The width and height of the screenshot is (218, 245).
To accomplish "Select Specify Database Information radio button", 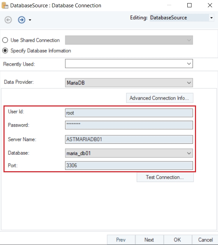I will 5,50.
